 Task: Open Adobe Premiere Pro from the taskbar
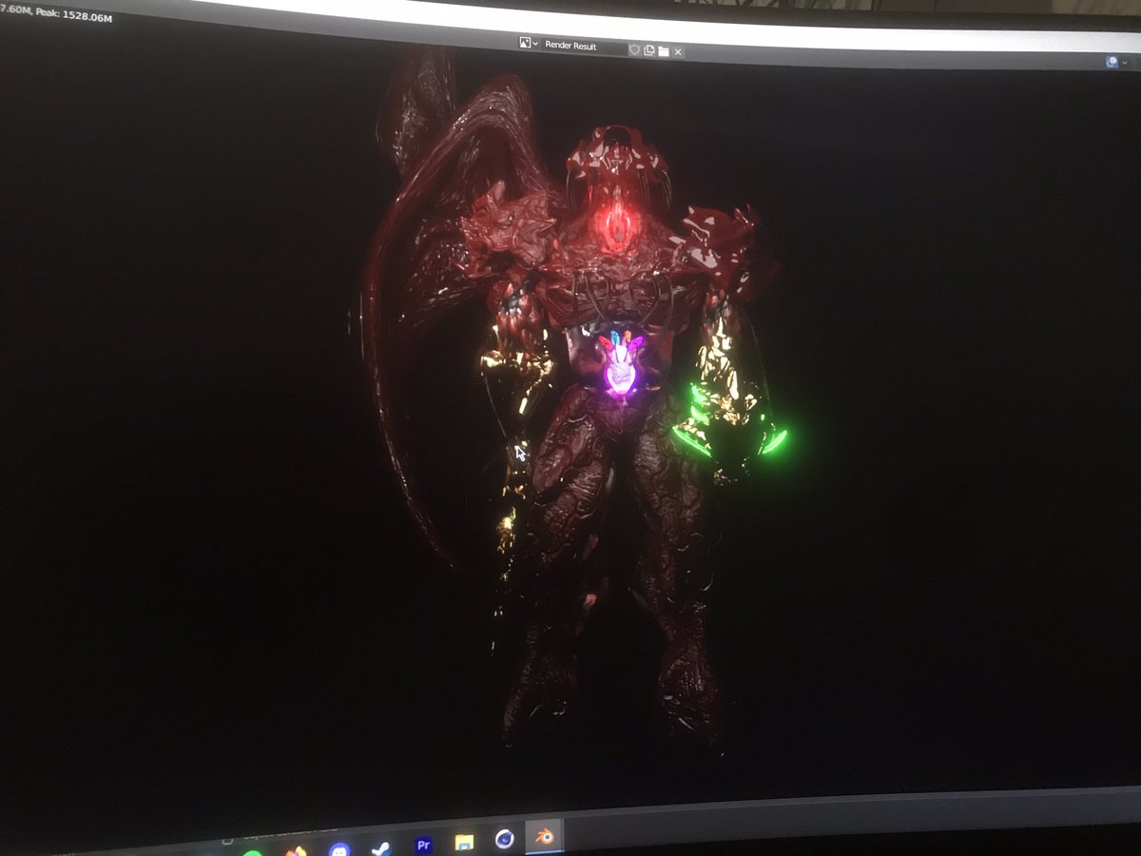pos(424,845)
